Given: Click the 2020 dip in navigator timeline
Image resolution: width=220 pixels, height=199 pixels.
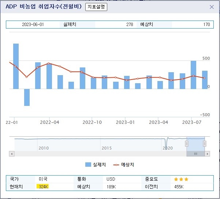Looking at the screenshot, I should pyautogui.click(x=166, y=144).
